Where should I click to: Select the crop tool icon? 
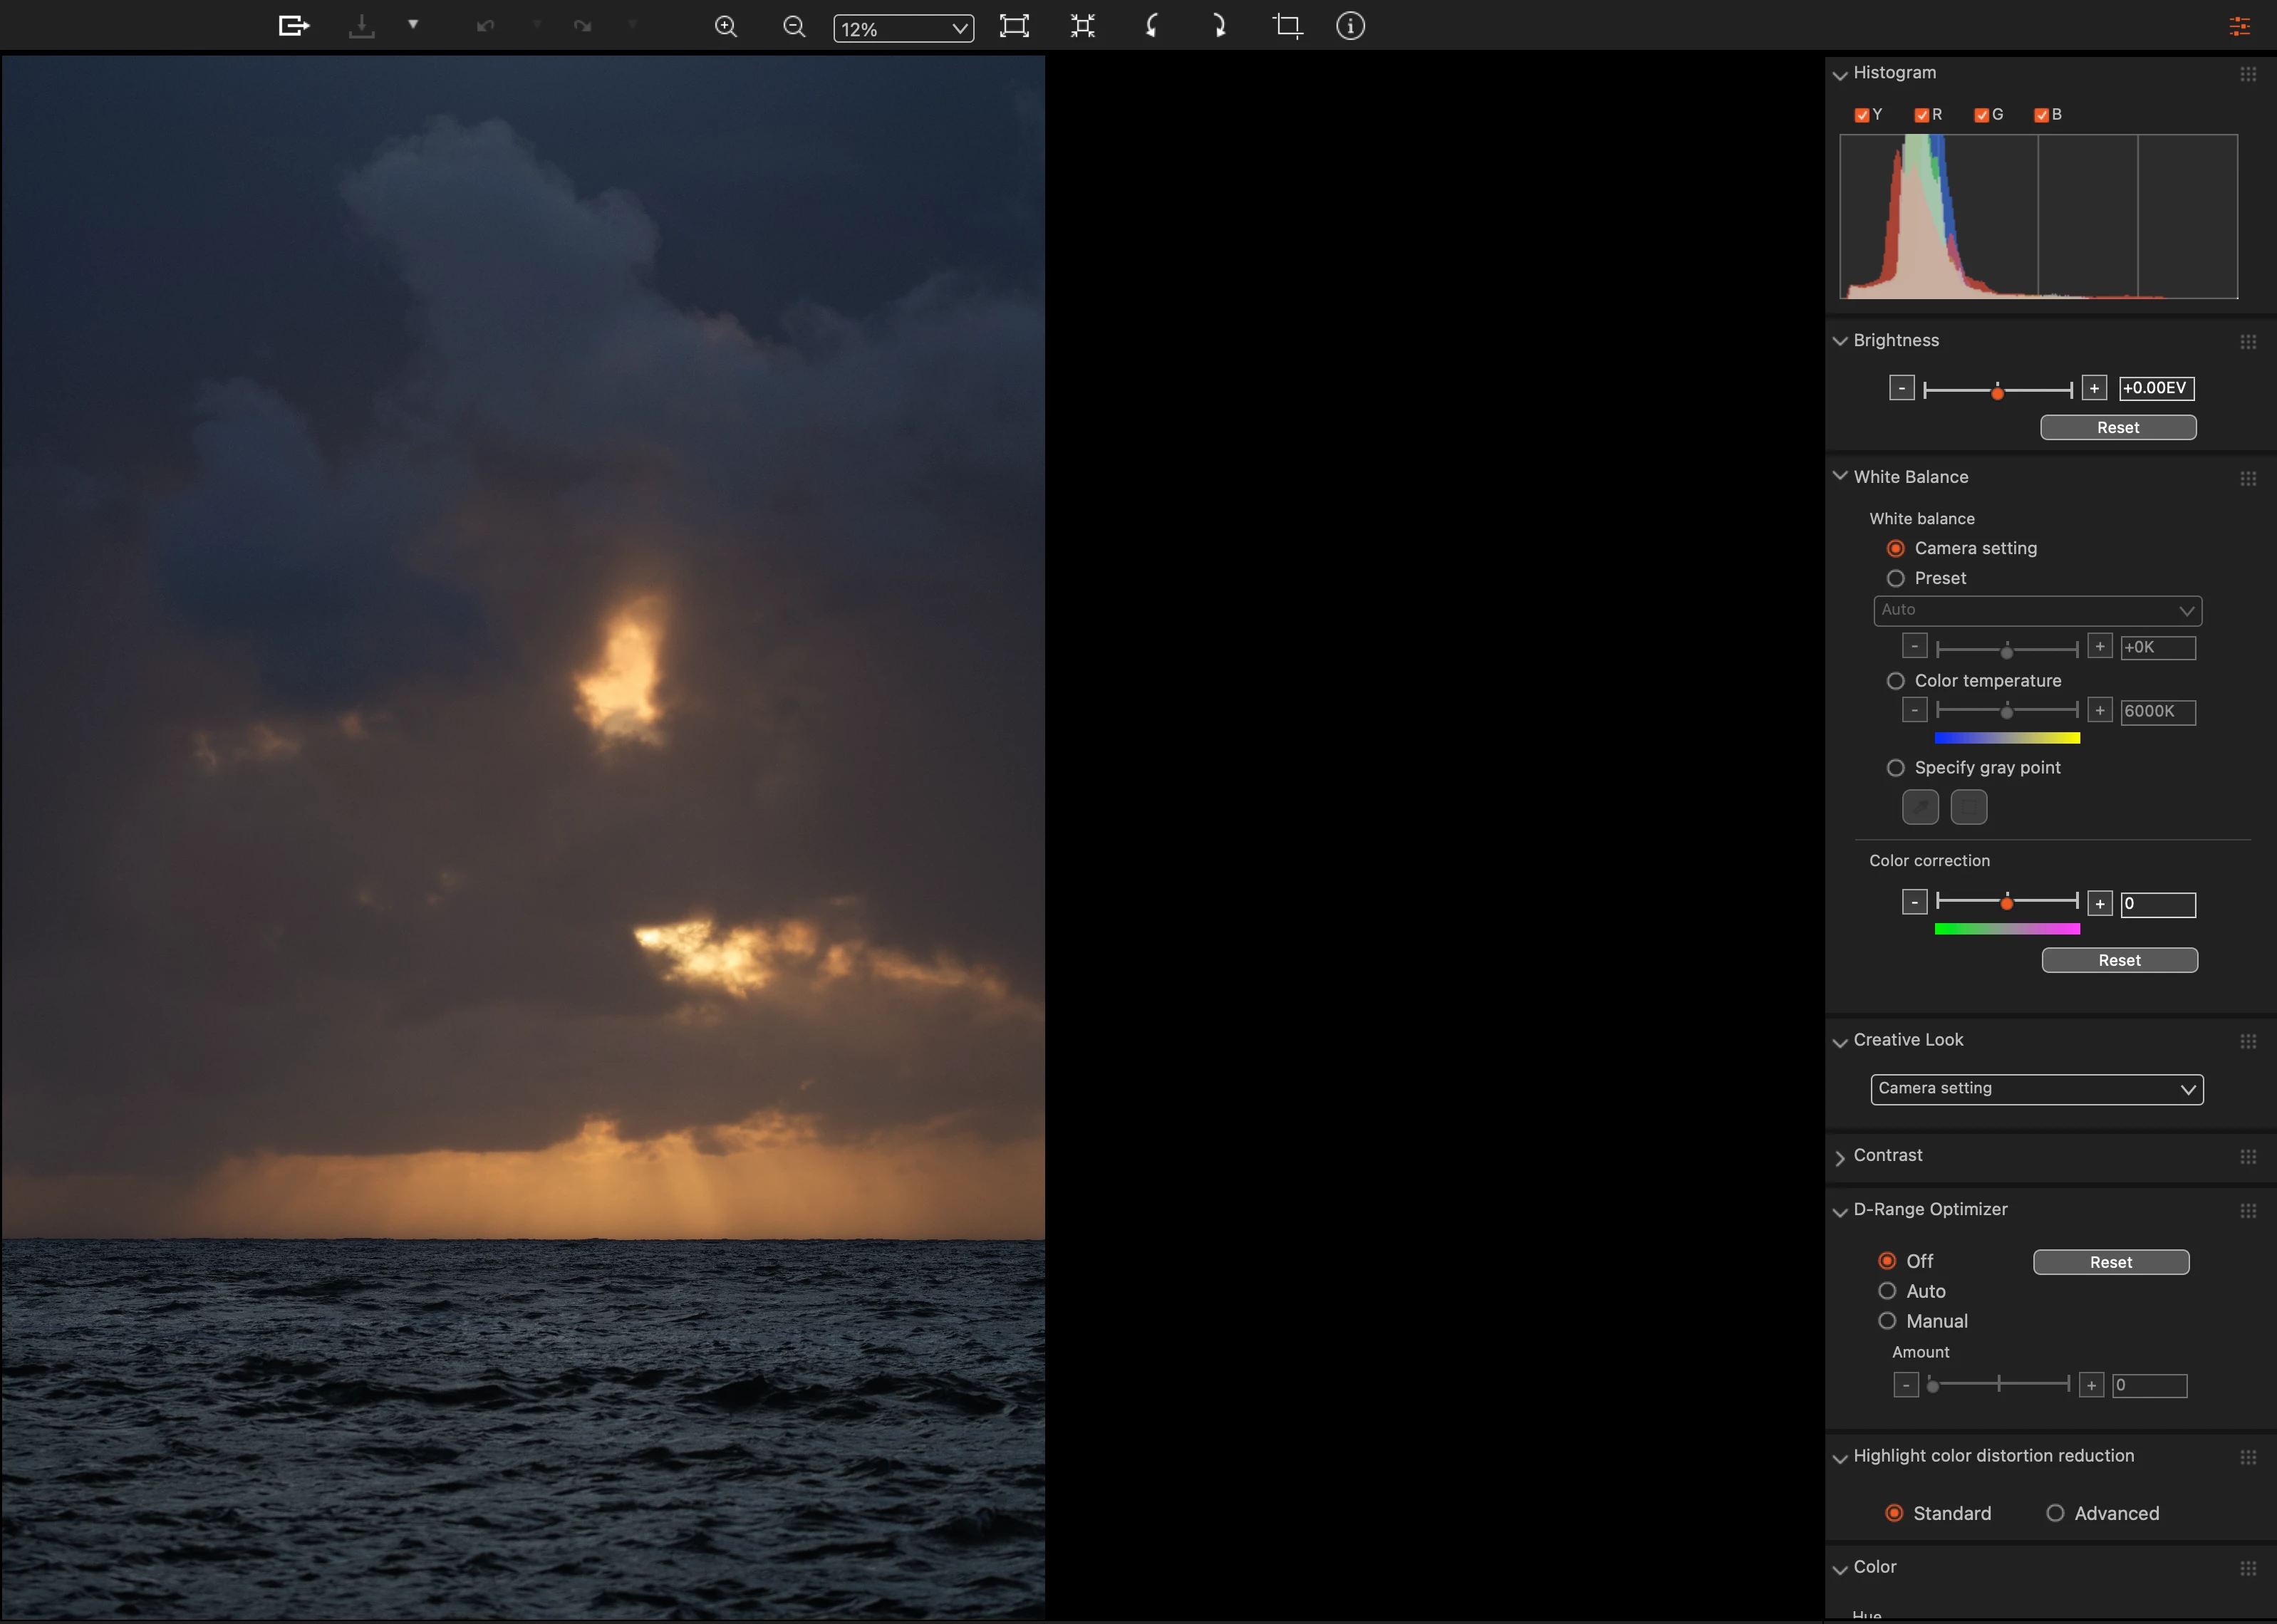point(1287,27)
